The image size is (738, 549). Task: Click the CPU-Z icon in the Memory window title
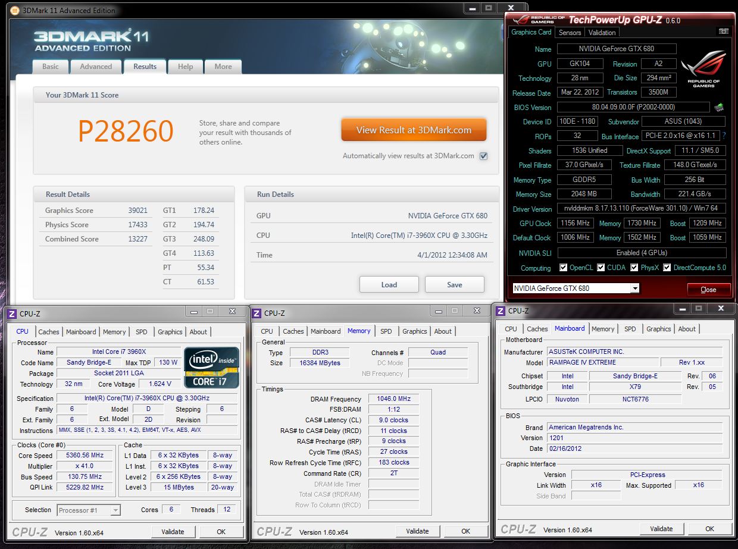(x=257, y=313)
